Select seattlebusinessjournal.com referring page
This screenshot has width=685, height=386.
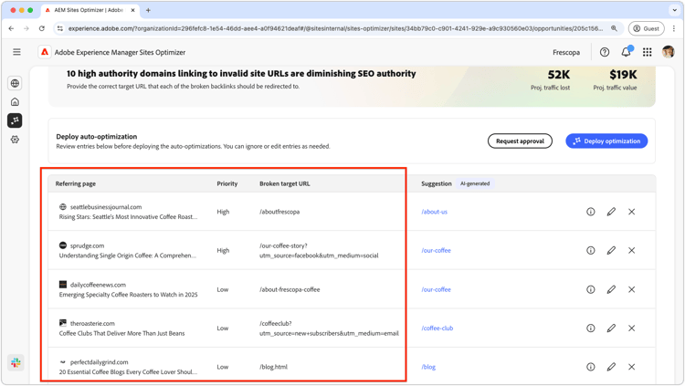pyautogui.click(x=106, y=207)
